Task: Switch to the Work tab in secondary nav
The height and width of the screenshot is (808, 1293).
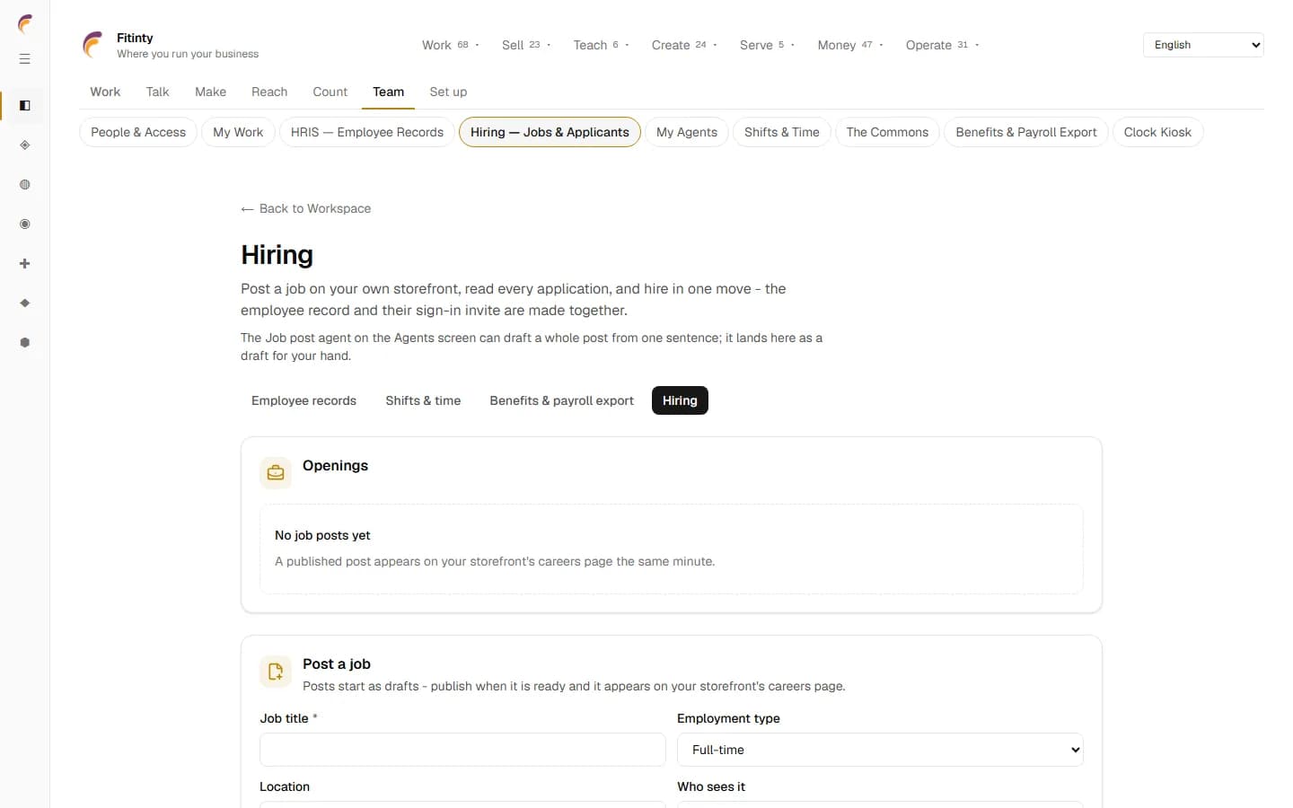Action: coord(105,92)
